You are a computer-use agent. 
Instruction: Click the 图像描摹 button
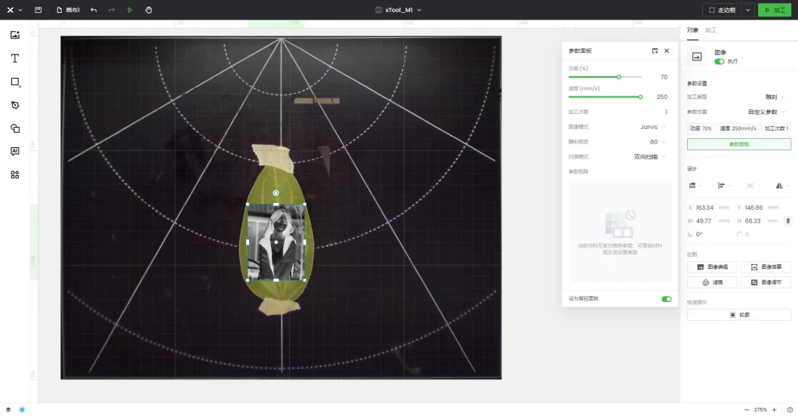[x=766, y=267]
